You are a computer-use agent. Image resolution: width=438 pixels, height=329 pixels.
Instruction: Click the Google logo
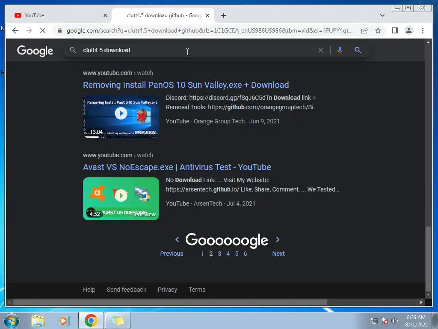click(35, 51)
